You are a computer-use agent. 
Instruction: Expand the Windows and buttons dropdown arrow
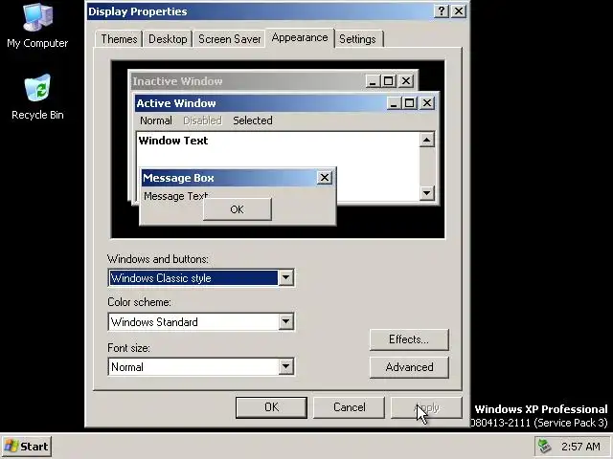[285, 278]
